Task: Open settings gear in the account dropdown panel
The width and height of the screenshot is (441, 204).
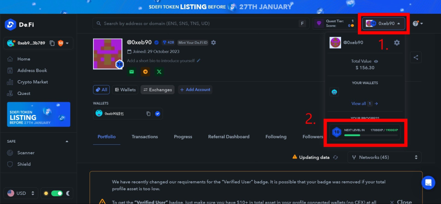Action: point(397,43)
